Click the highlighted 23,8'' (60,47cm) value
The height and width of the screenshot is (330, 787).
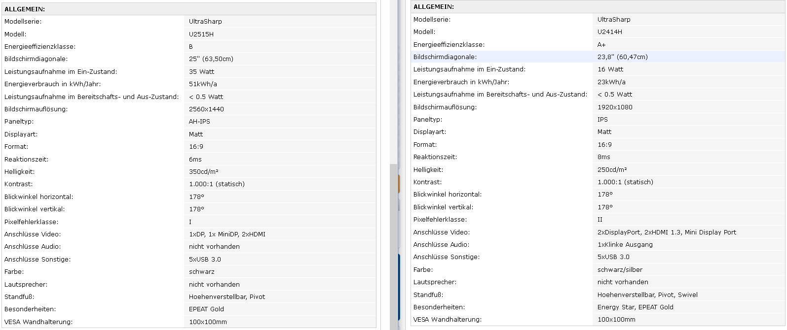pyautogui.click(x=623, y=57)
